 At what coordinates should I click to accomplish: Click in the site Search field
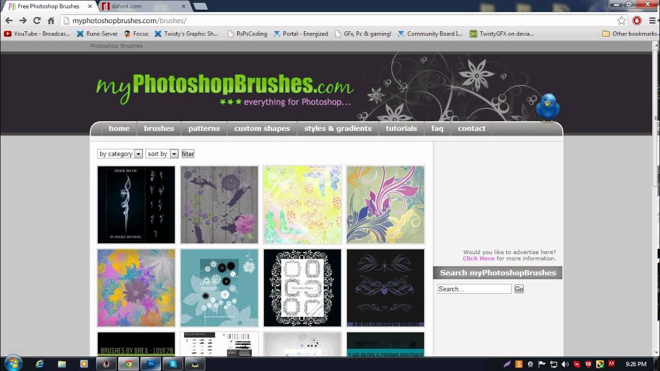[474, 289]
